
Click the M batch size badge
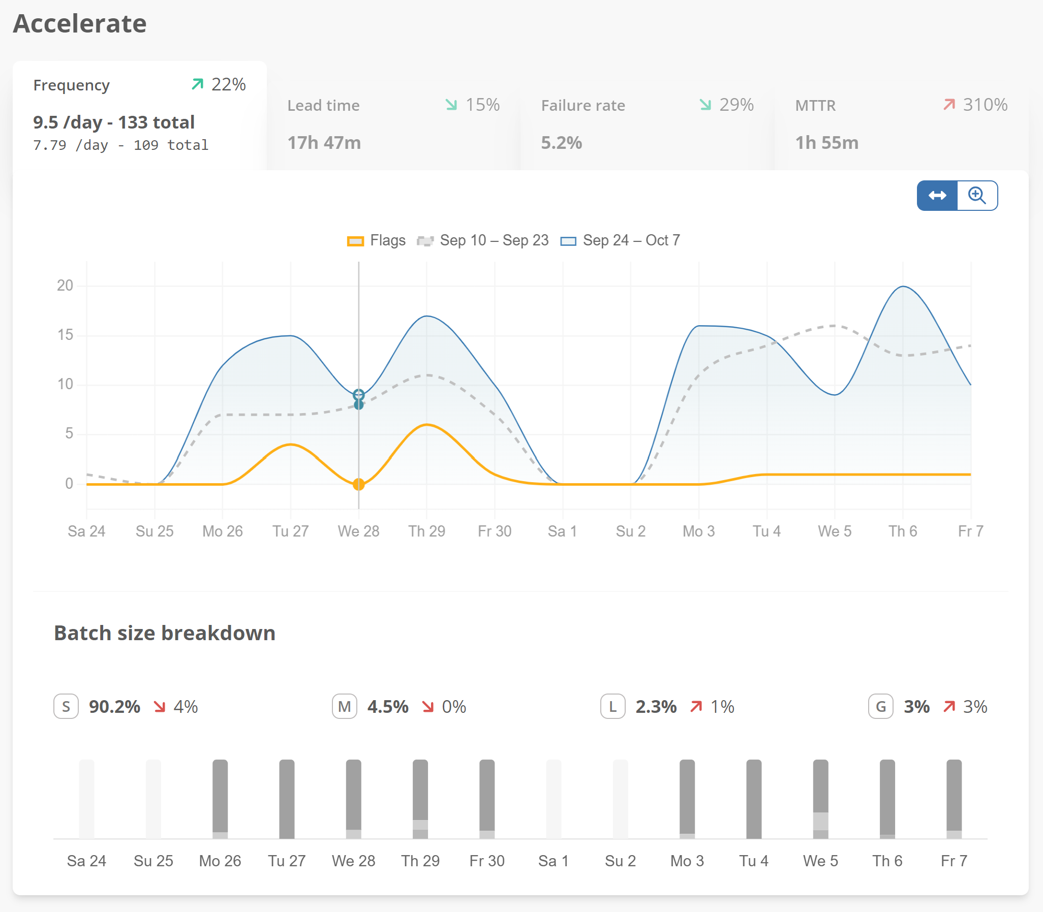coord(345,706)
